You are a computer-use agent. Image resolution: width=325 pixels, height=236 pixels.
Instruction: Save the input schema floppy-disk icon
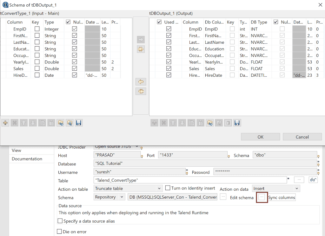tap(79, 123)
